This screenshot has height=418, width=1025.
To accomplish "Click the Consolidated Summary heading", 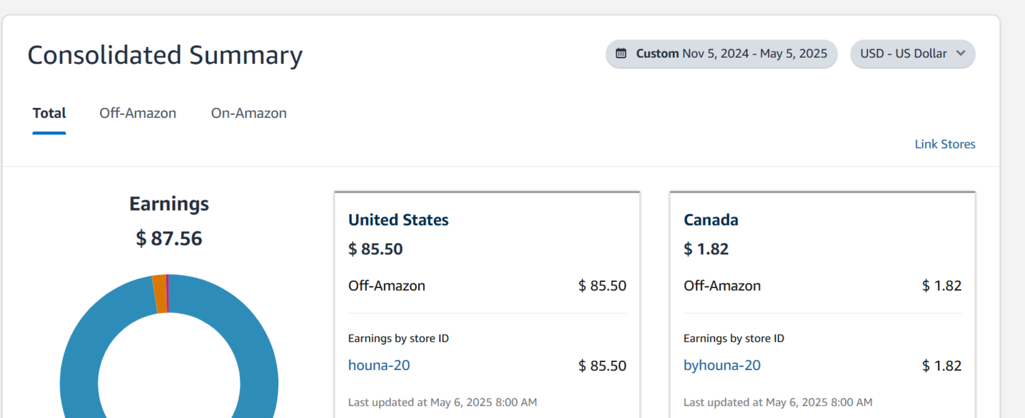I will (x=165, y=55).
